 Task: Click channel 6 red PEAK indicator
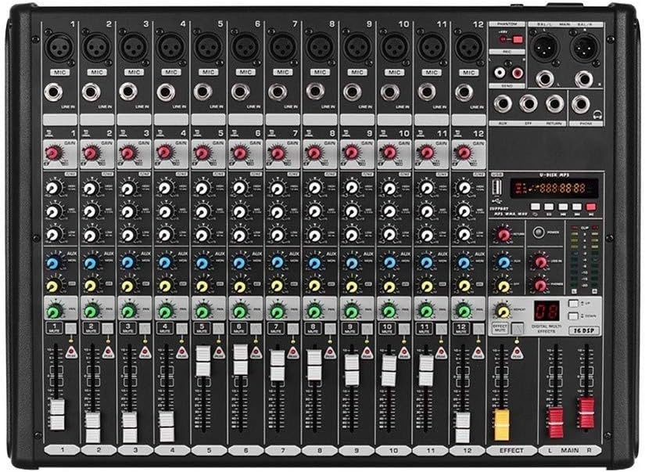click(256, 352)
